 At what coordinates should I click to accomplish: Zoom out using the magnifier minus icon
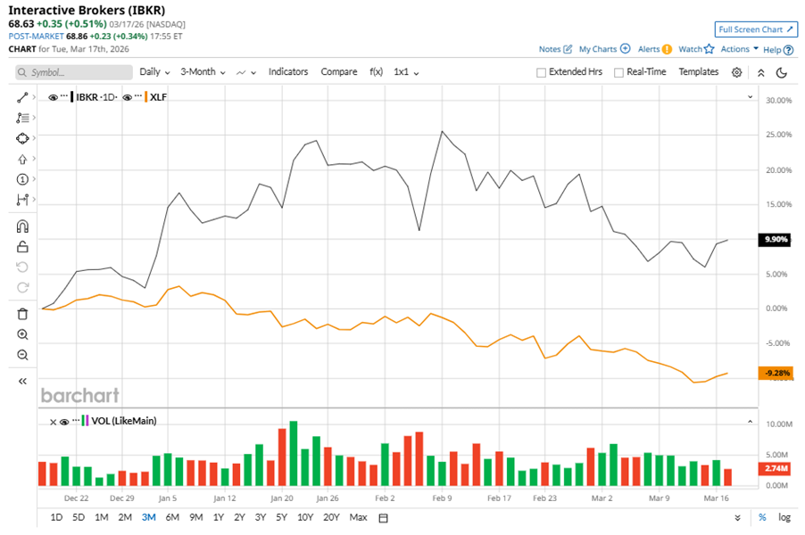click(x=23, y=355)
